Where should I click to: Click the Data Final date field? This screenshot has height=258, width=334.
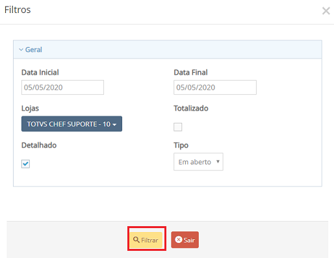[x=215, y=87]
